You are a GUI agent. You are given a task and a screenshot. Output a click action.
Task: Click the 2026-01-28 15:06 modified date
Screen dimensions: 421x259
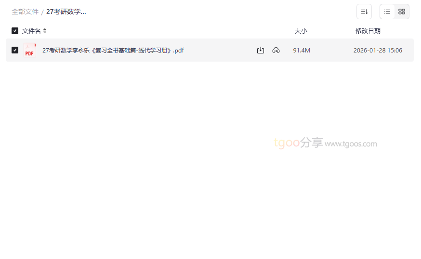(x=378, y=51)
